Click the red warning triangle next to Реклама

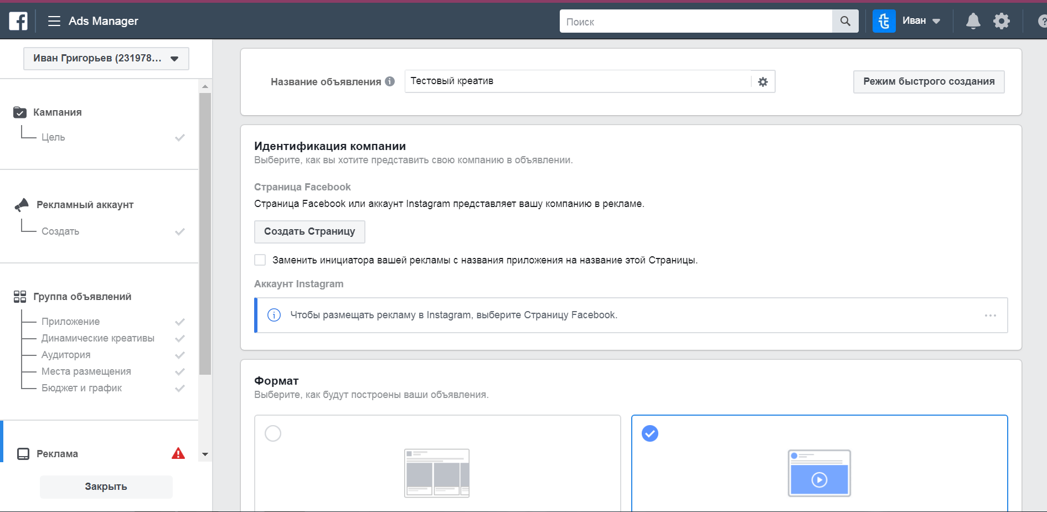(178, 453)
